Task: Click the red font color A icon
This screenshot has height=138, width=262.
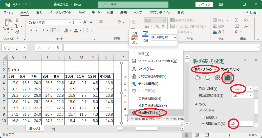Action: click(76, 30)
